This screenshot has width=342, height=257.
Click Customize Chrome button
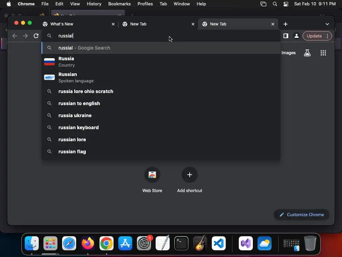[x=302, y=215]
